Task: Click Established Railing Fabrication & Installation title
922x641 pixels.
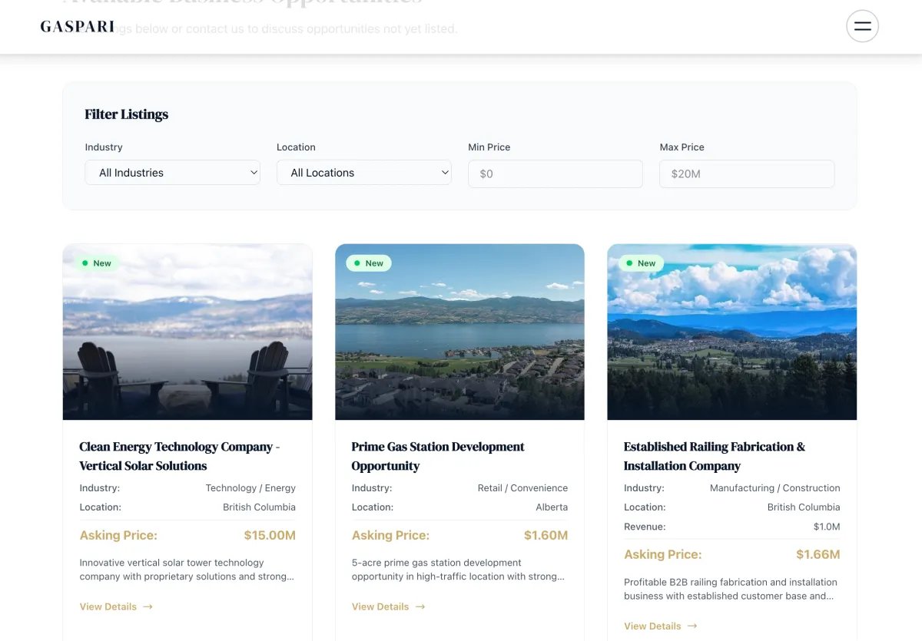Action: (714, 456)
